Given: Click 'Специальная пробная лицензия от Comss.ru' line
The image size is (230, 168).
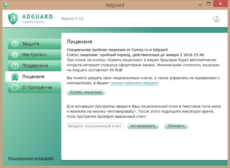Looking at the screenshot, I should [x=117, y=50].
